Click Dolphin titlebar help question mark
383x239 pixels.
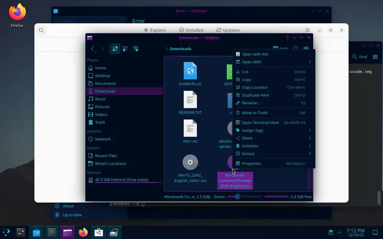(x=287, y=38)
